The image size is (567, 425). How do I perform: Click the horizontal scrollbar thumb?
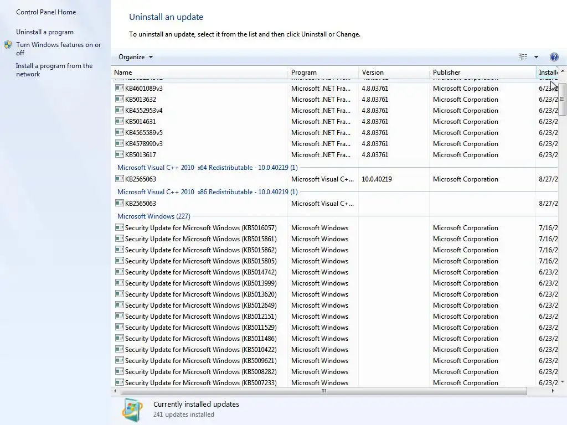coord(323,391)
